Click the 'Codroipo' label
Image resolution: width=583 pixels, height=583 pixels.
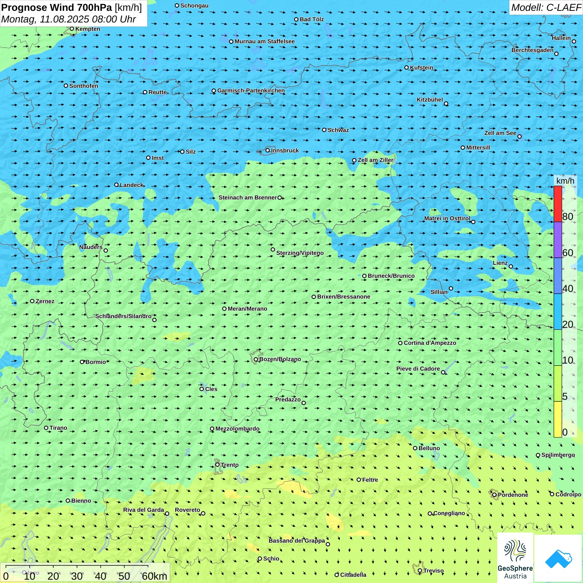pos(568,494)
